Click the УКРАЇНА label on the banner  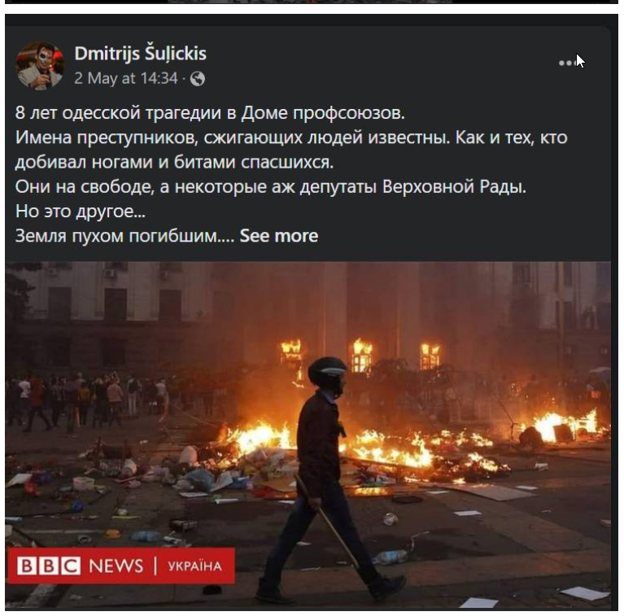pyautogui.click(x=194, y=566)
